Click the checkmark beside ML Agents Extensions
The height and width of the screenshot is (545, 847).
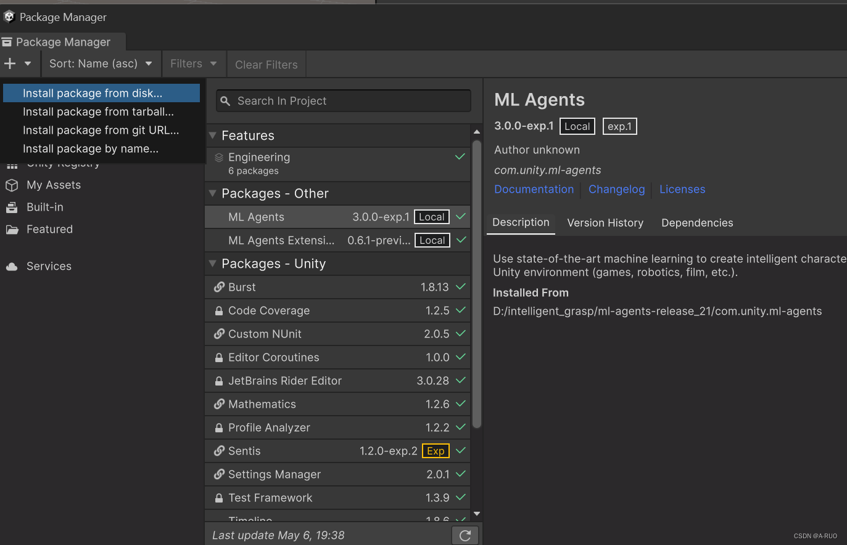[x=460, y=240]
